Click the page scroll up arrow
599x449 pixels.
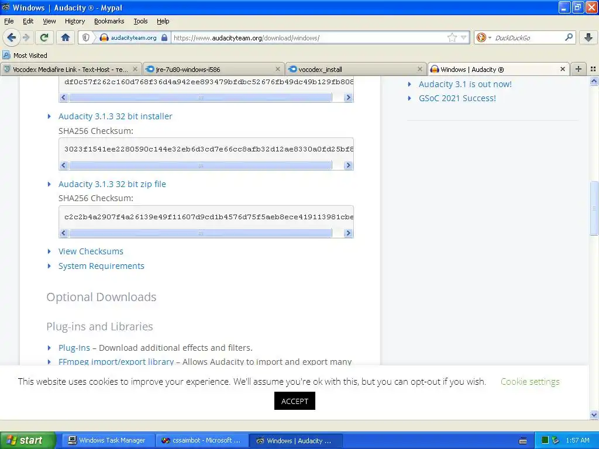coord(594,81)
